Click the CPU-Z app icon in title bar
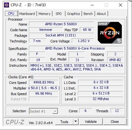The height and width of the screenshot is (130, 132). pyautogui.click(x=7, y=5)
